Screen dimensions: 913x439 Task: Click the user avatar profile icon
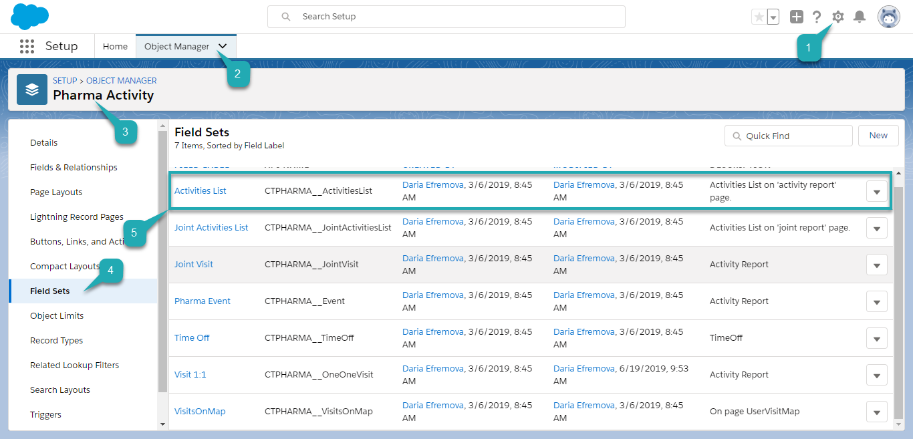point(888,17)
